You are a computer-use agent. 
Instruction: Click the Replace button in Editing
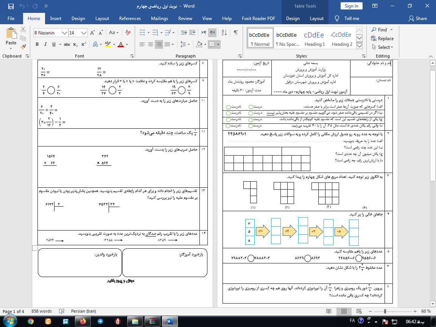[382, 39]
